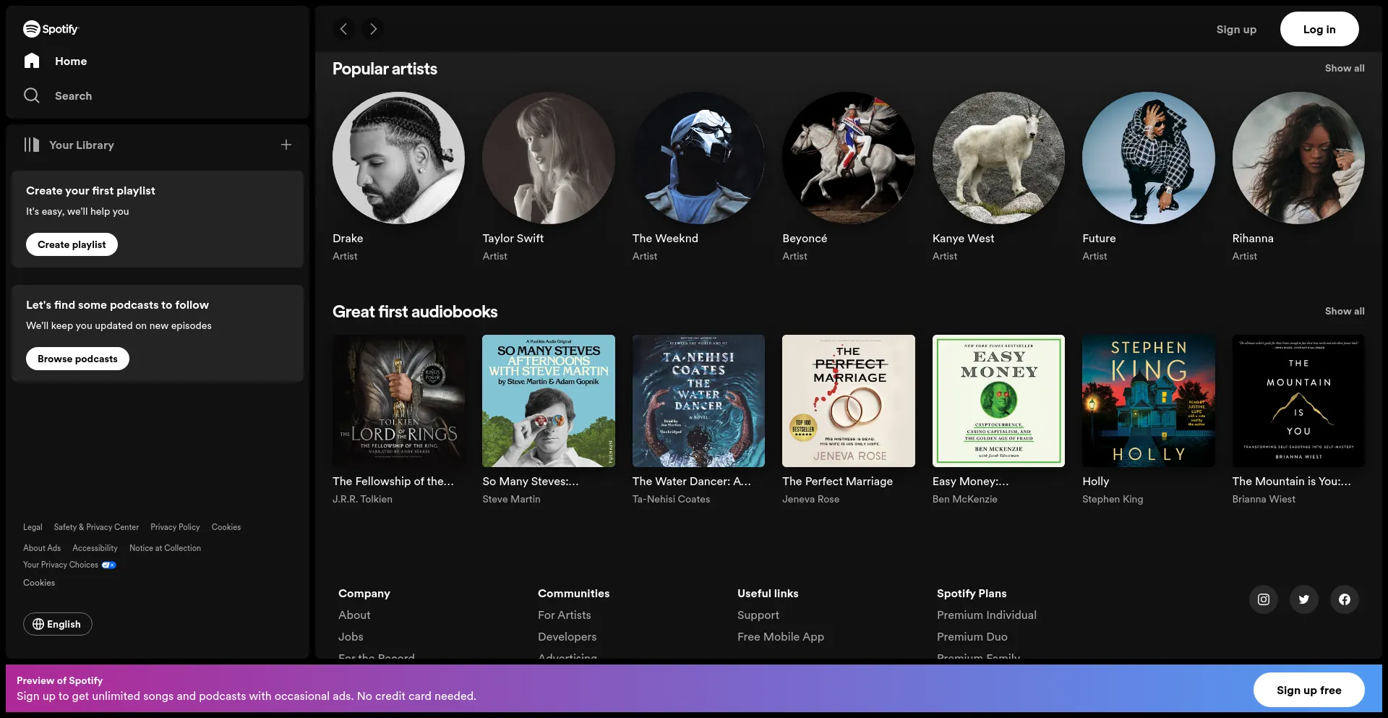Open the Premium Duo plan link

[x=972, y=636]
